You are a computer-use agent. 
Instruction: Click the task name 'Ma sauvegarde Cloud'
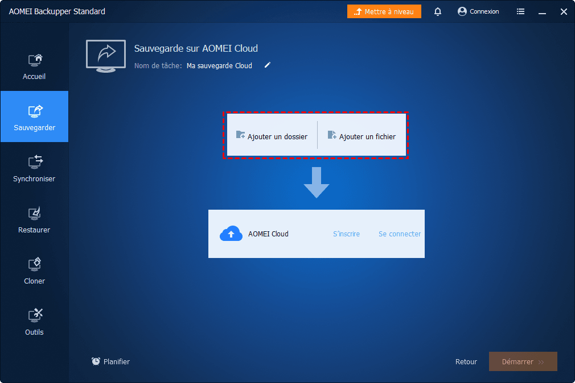[219, 66]
